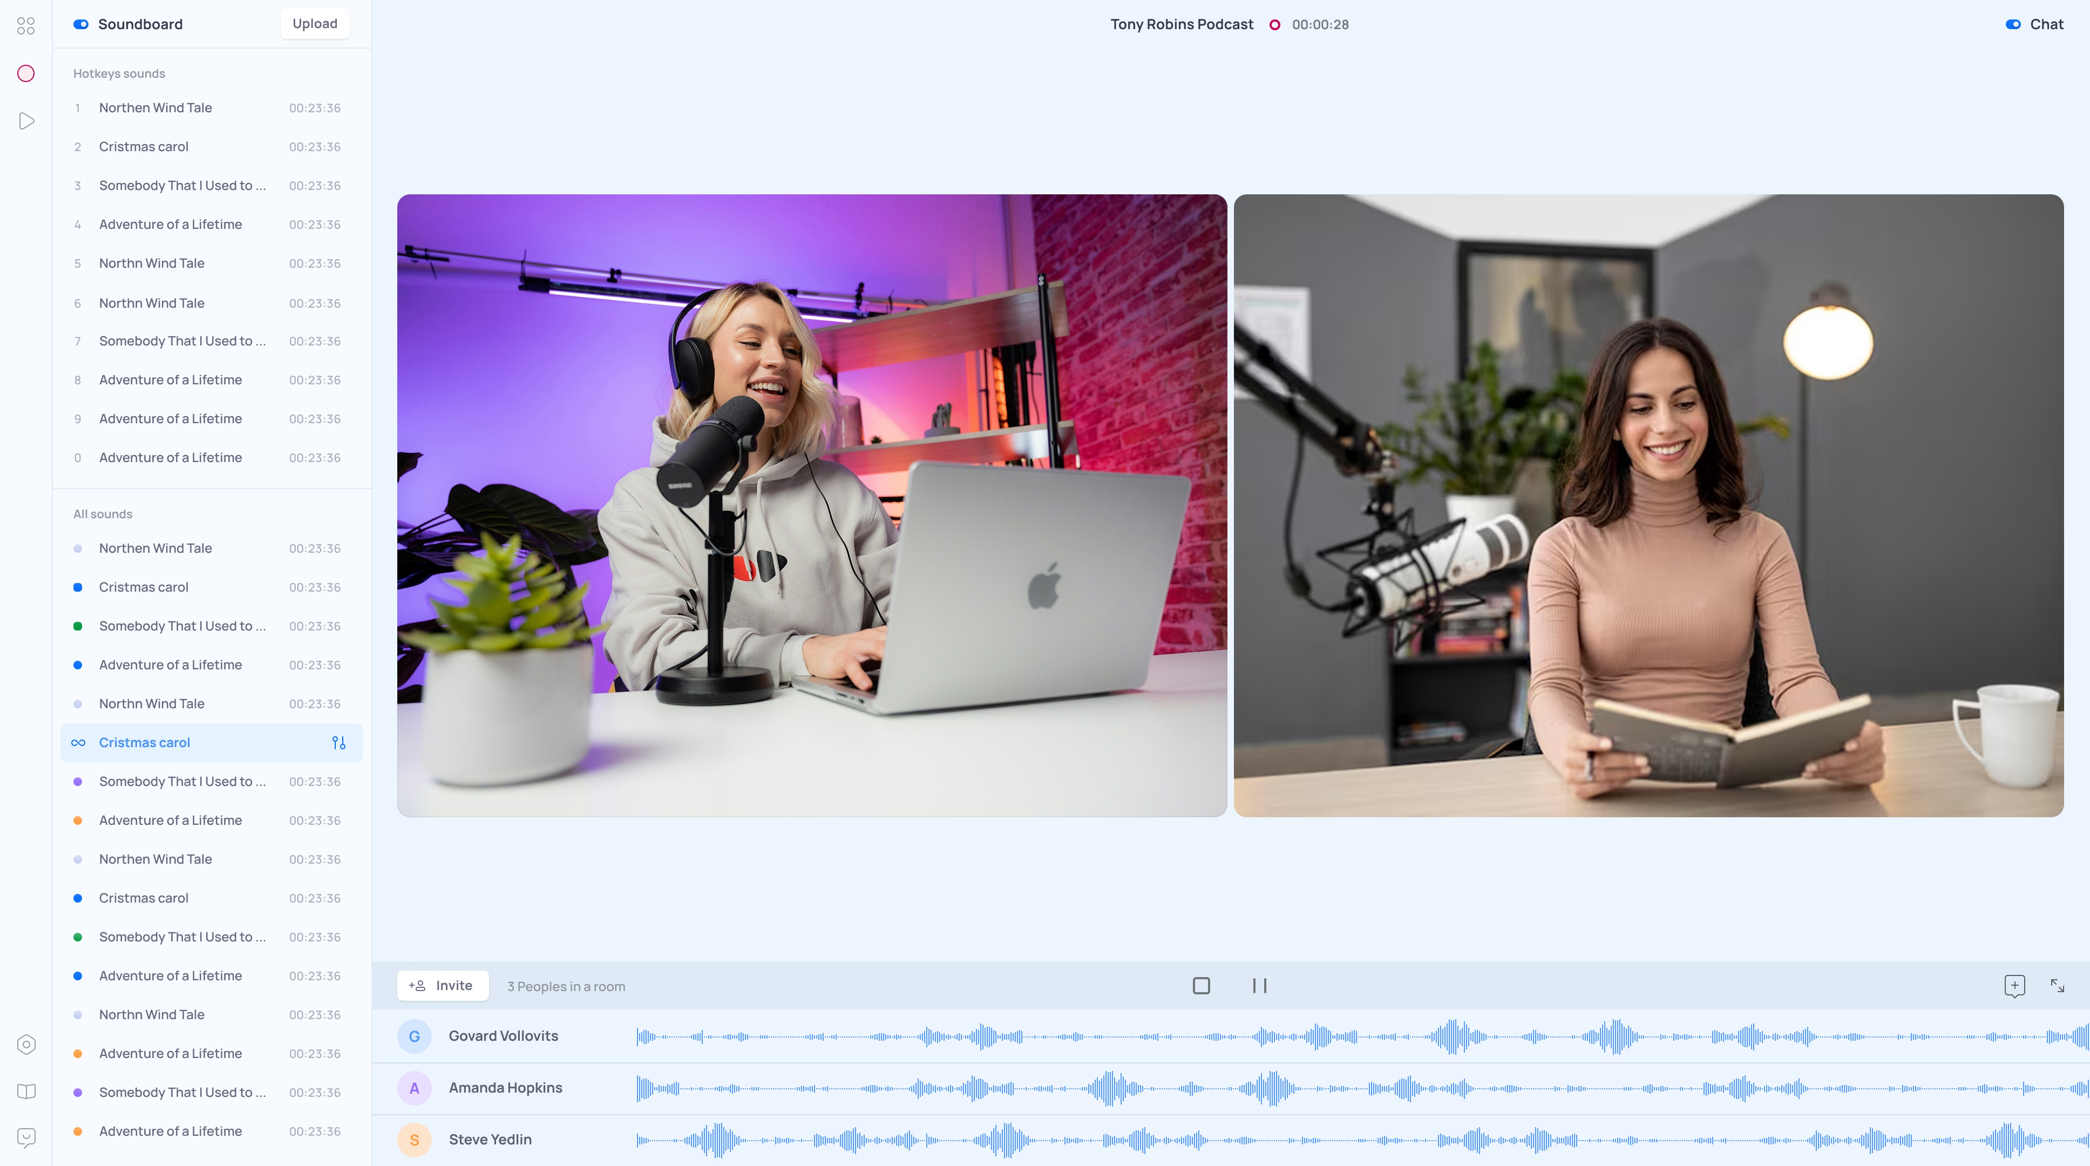This screenshot has width=2090, height=1166.
Task: Play hotkey sound 2 Cristmas carol
Action: click(144, 147)
